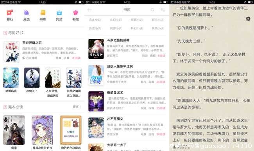Open the 排行 ranking icon
The height and width of the screenshot is (151, 254).
point(10,13)
